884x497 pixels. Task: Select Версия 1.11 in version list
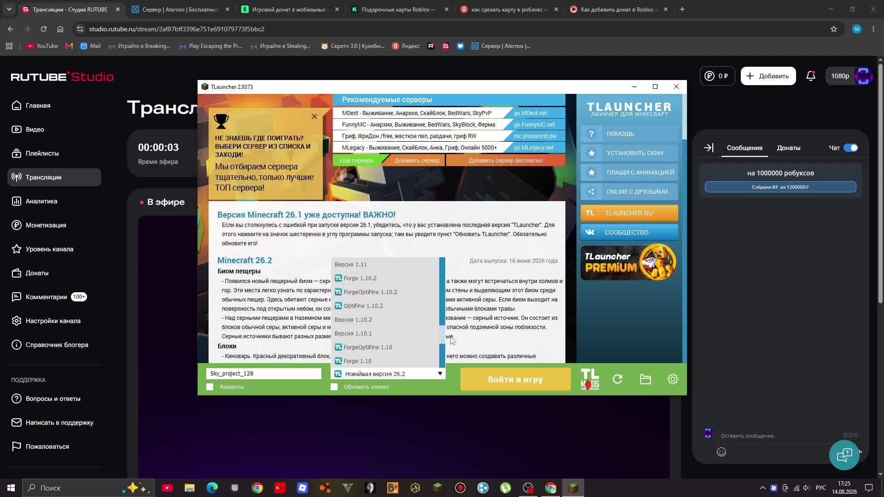coord(385,265)
